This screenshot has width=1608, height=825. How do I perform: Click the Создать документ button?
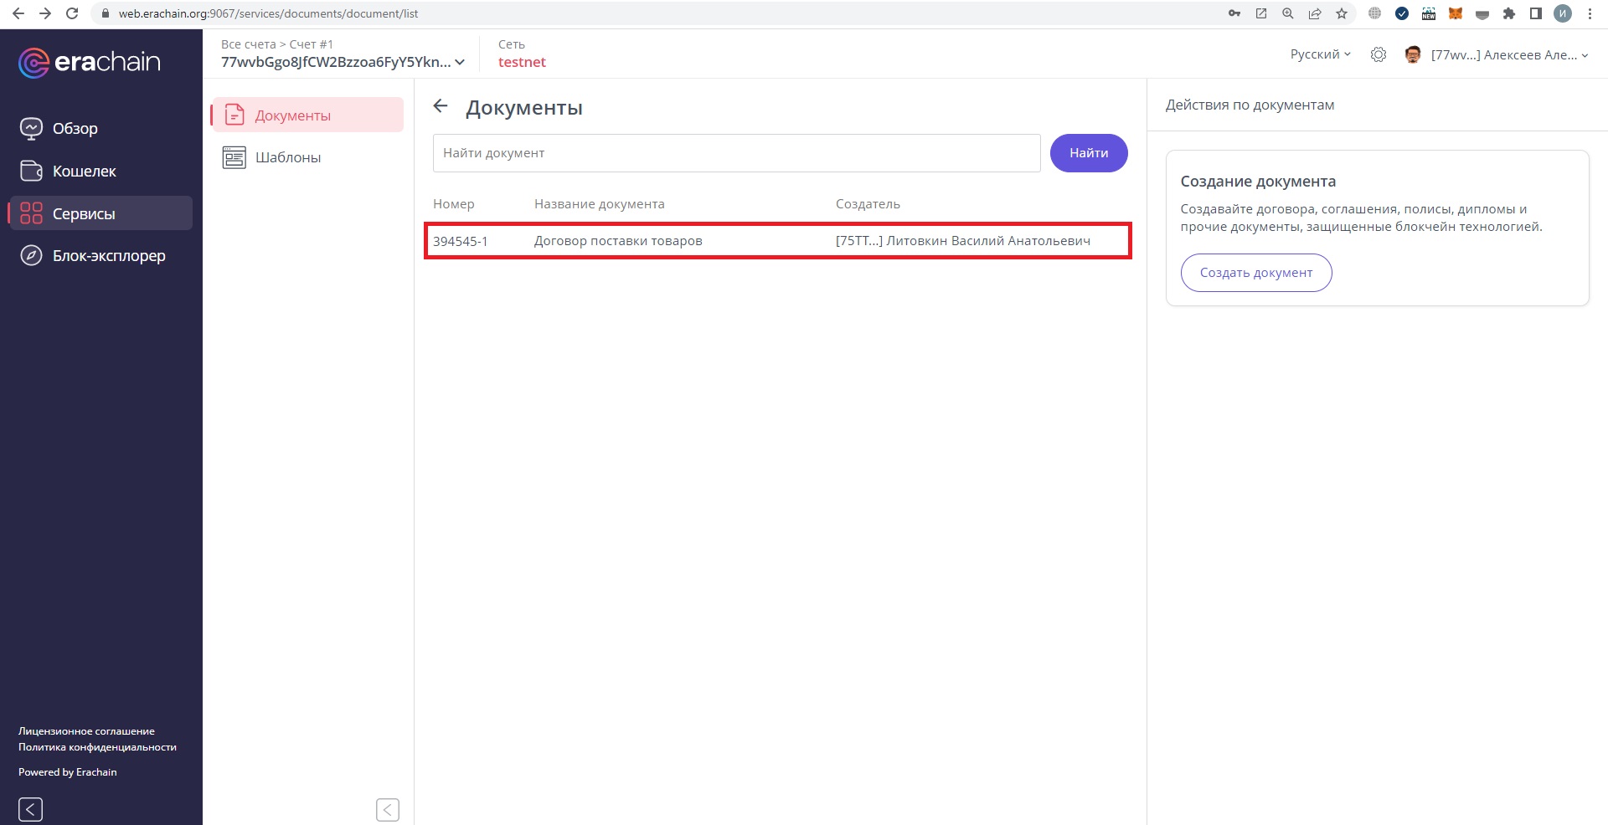pyautogui.click(x=1255, y=273)
